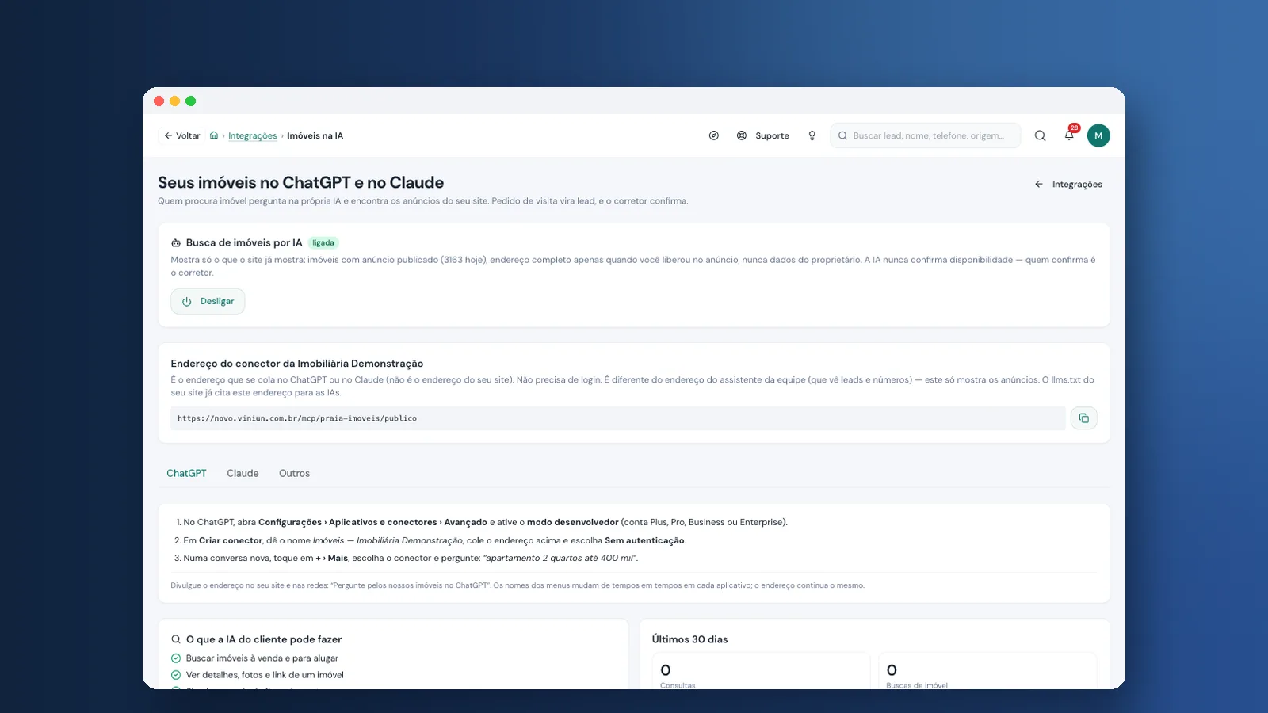1268x713 pixels.
Task: Open the user avatar M menu
Action: tap(1098, 135)
